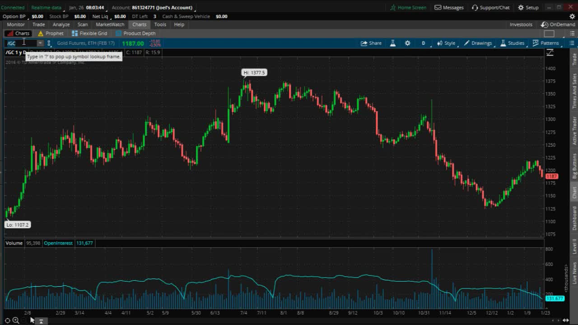The image size is (578, 325).
Task: Click Lo: 1107.2 price bubble
Action: pyautogui.click(x=18, y=225)
